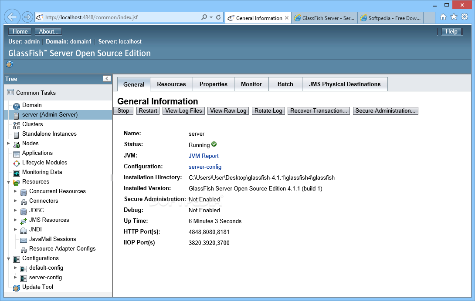Click the Common Tasks icon

[10, 92]
